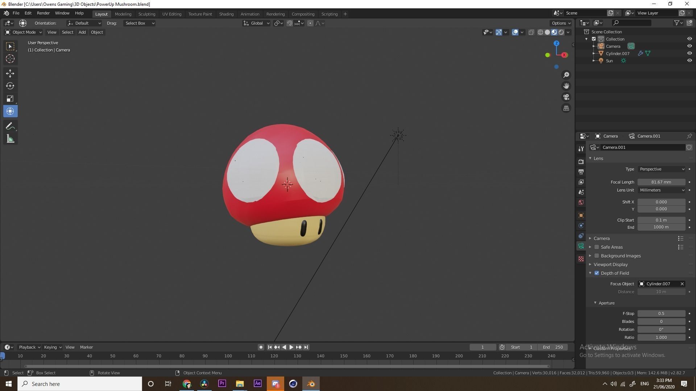Open Outliner filter funnel icon

[x=676, y=23]
